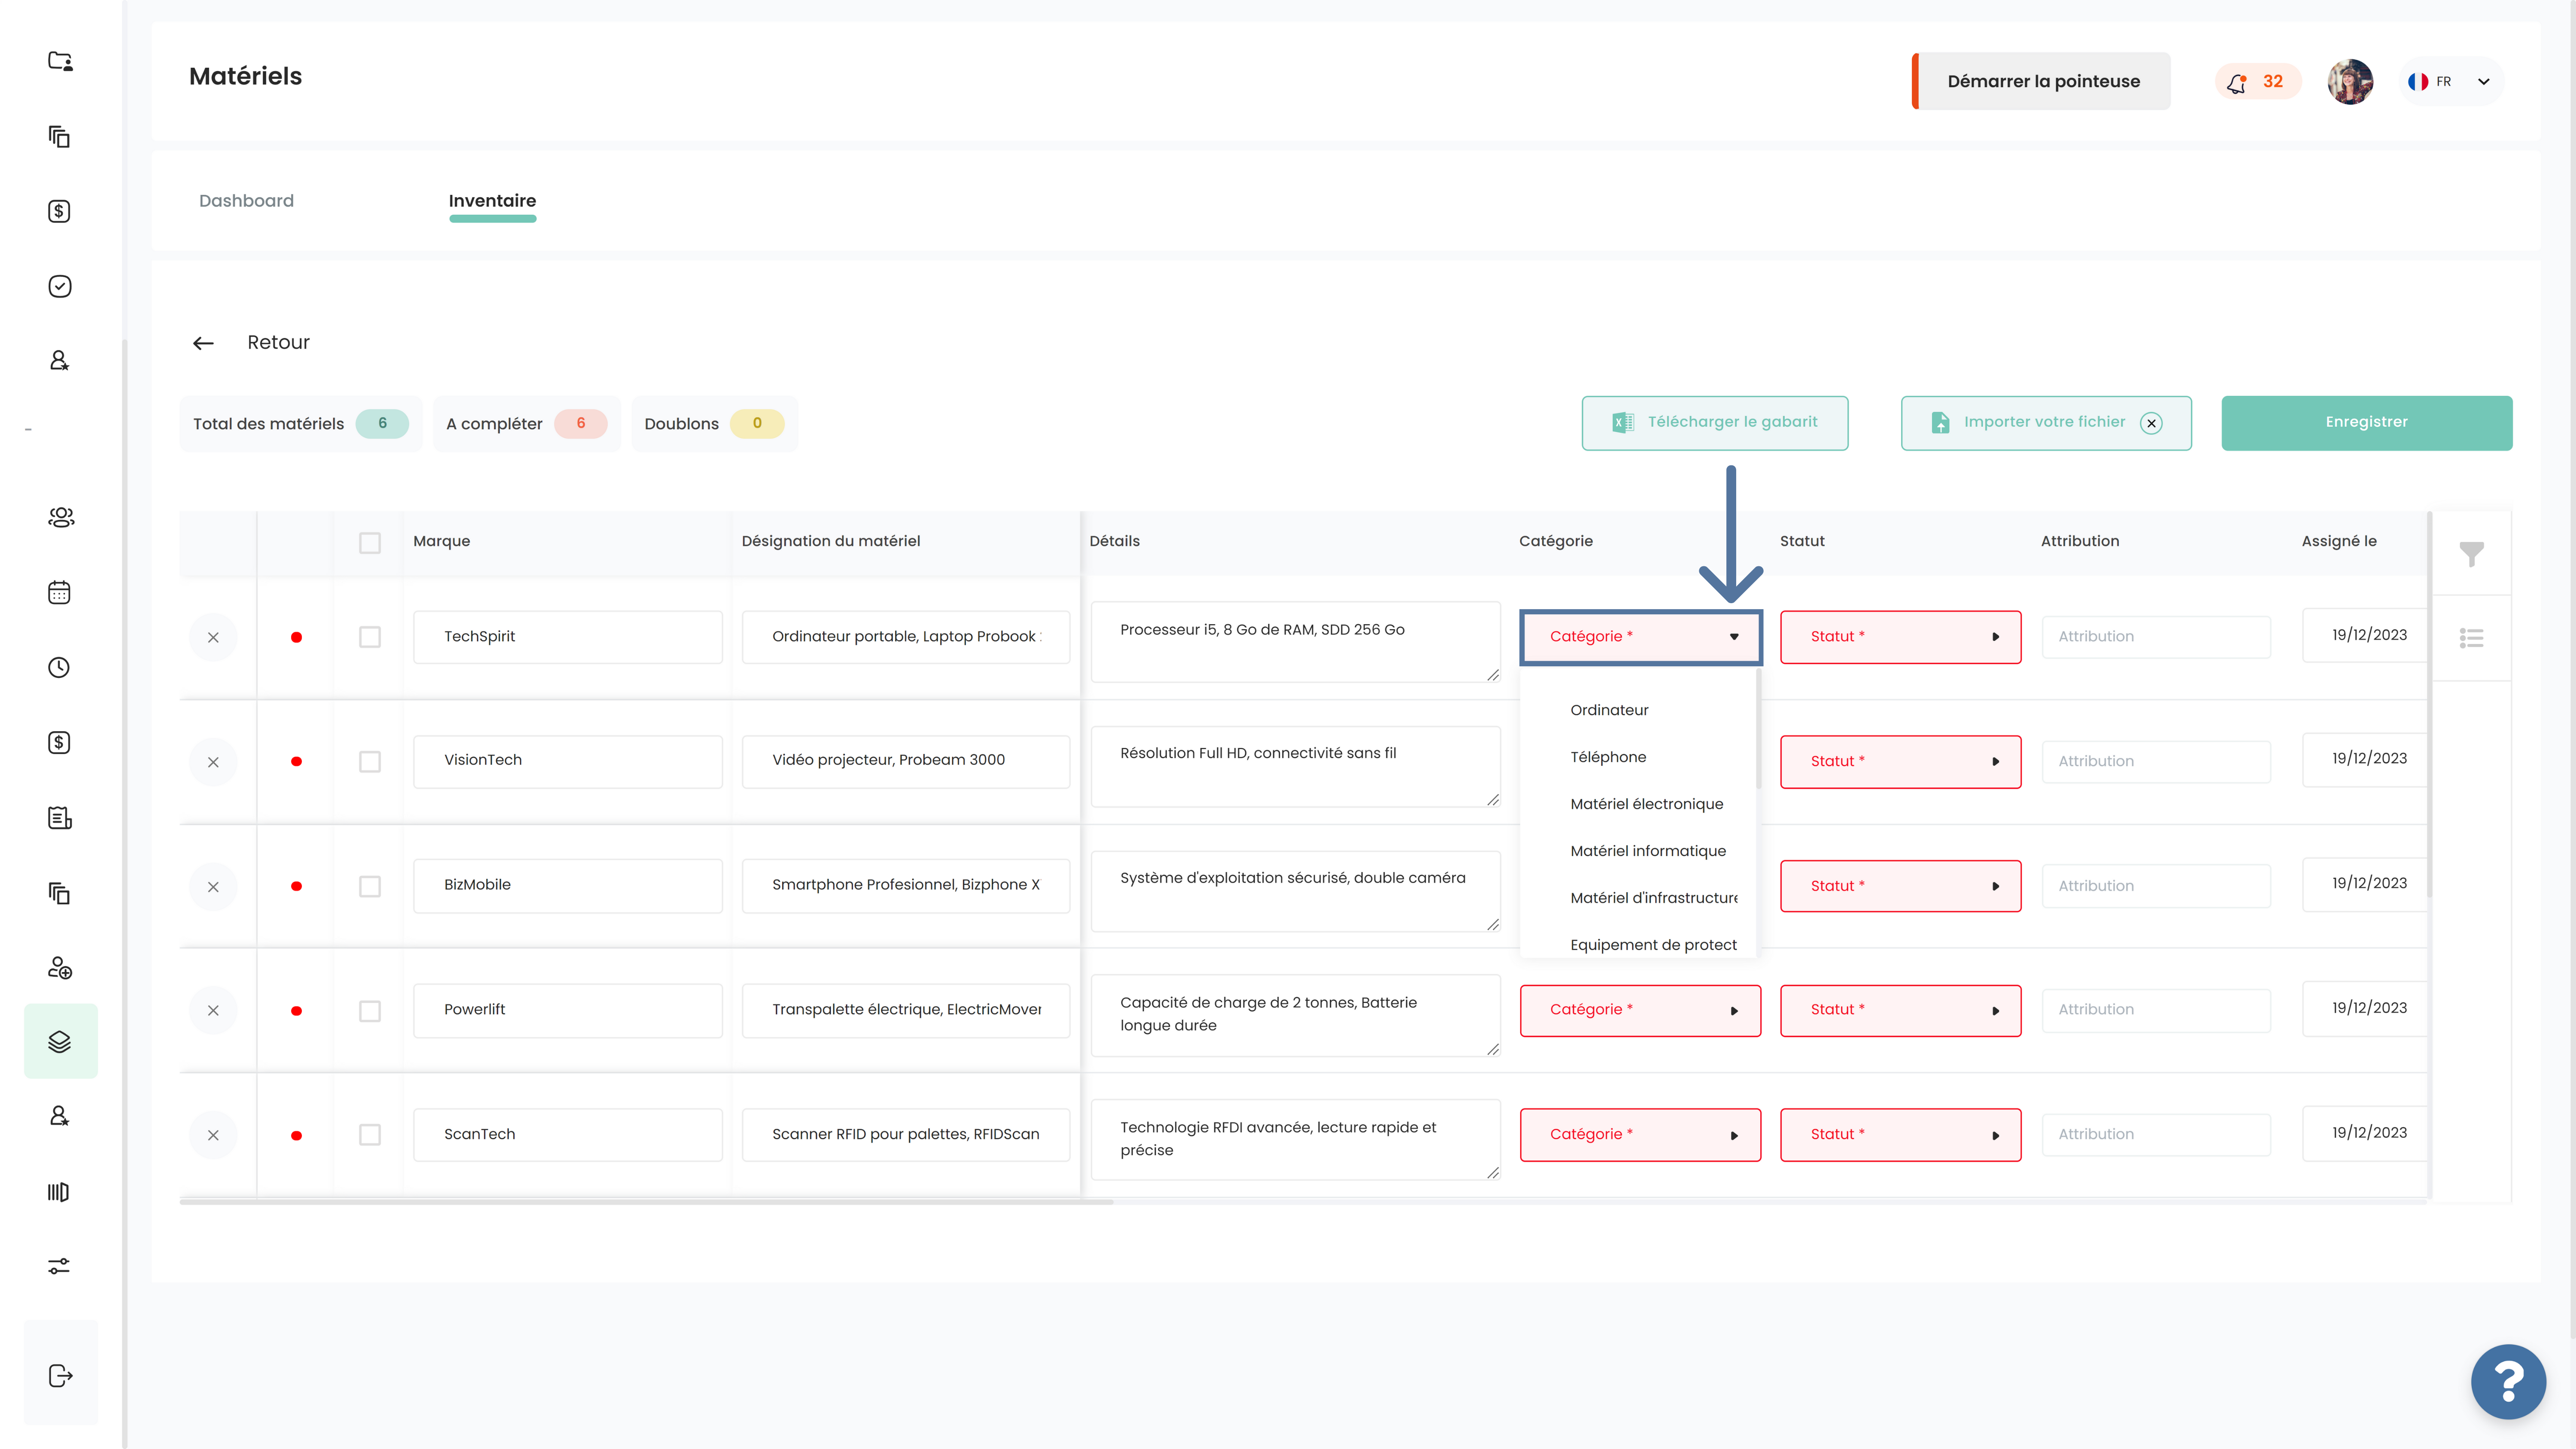Click the back arrow next to Retour
Viewport: 2576px width, 1449px height.
203,343
